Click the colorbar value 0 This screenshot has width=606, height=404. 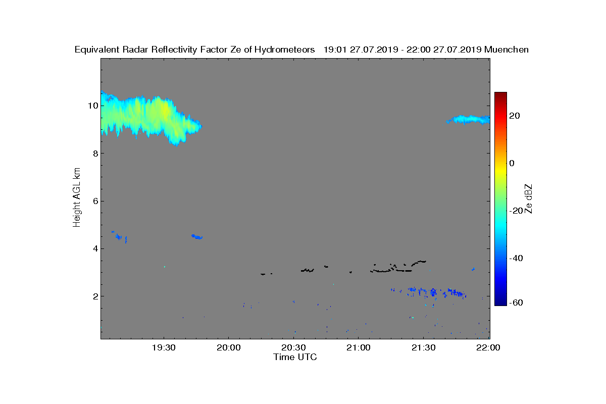pos(512,163)
